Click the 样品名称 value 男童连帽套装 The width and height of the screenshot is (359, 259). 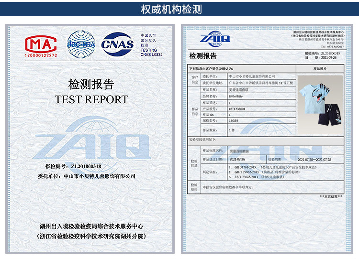click(238, 90)
